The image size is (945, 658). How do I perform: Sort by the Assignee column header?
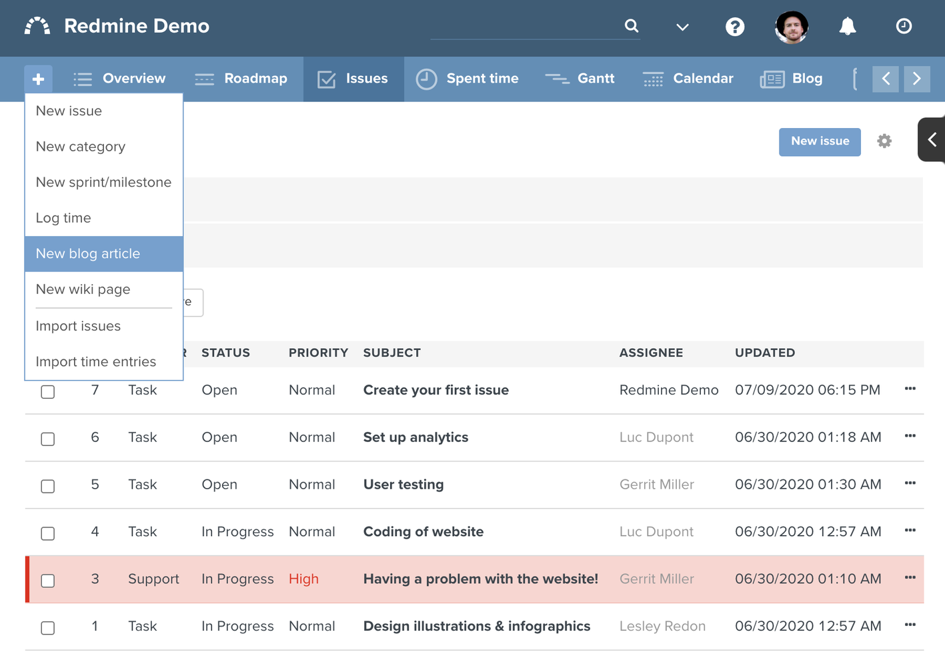tap(651, 353)
